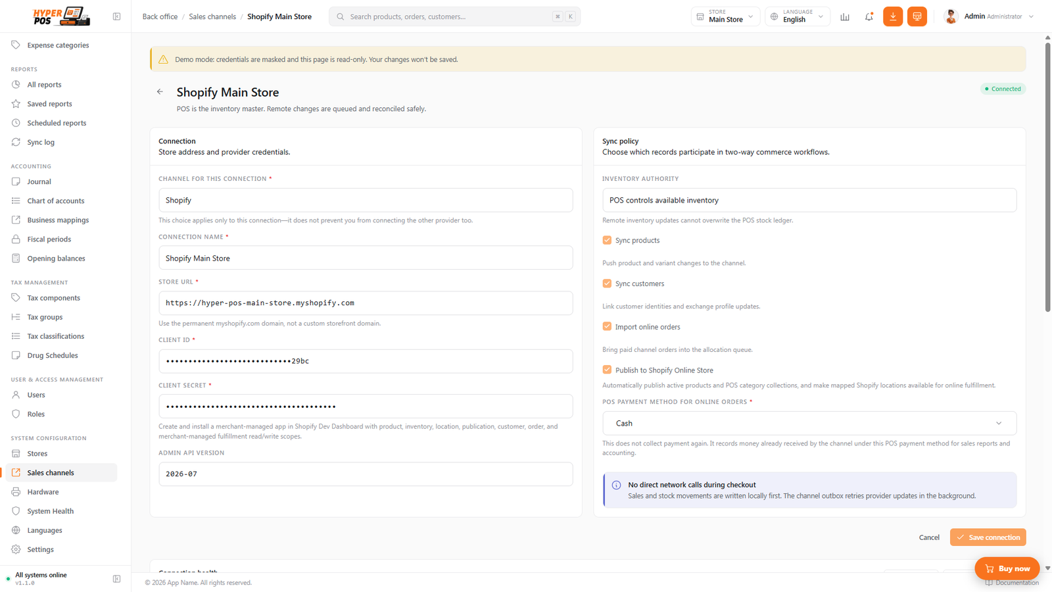Click the Buy now button
1052x592 pixels.
click(x=1007, y=568)
